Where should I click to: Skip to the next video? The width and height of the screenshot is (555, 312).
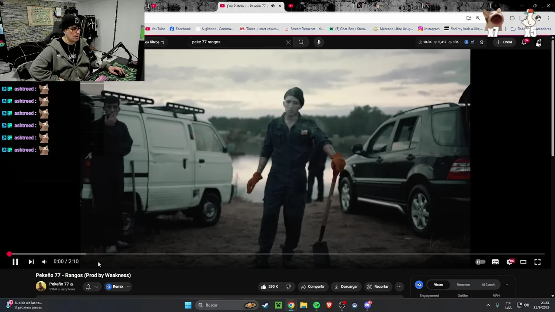[x=31, y=262]
